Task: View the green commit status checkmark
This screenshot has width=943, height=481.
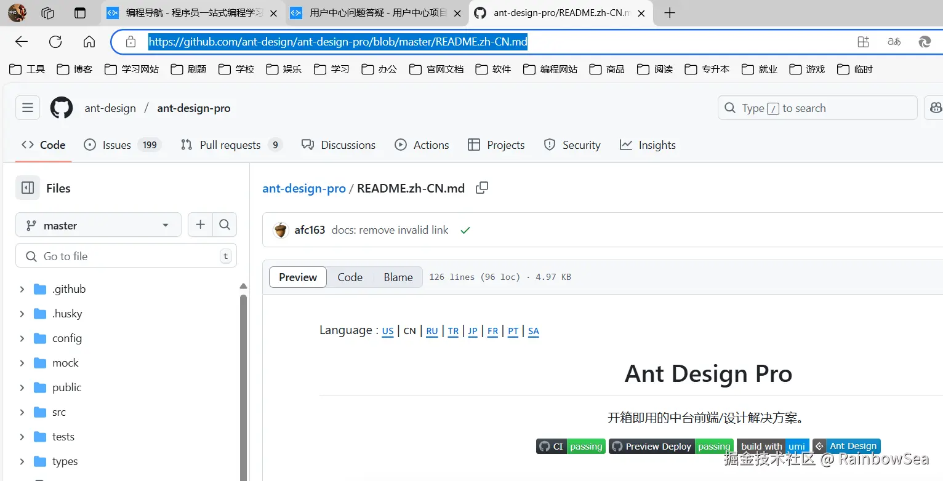Action: coord(465,230)
